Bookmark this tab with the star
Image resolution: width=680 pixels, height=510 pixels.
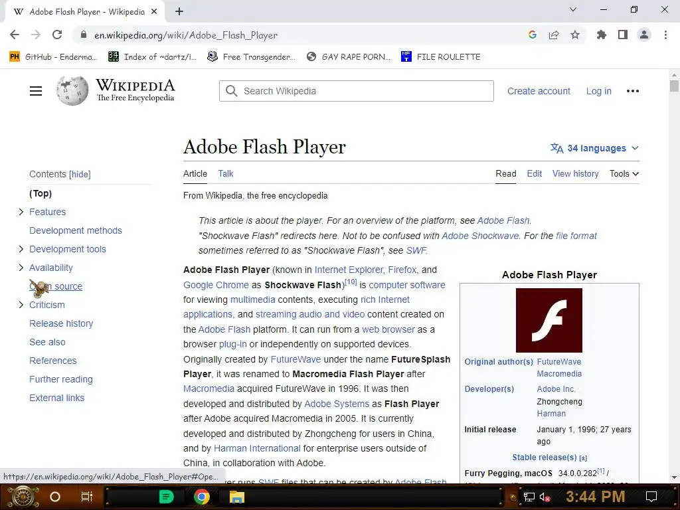tap(575, 35)
